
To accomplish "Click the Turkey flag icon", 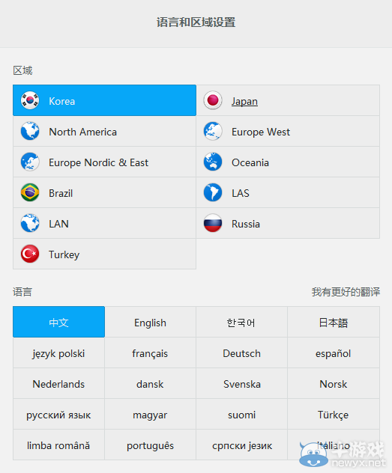I will (x=30, y=254).
